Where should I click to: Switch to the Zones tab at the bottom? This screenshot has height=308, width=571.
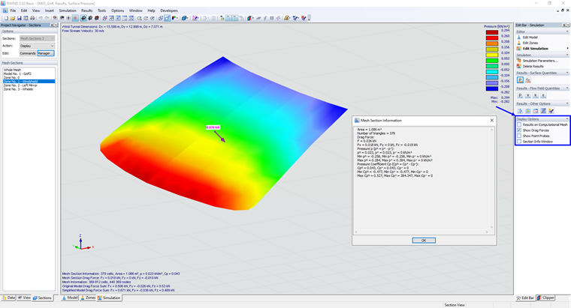pos(88,298)
